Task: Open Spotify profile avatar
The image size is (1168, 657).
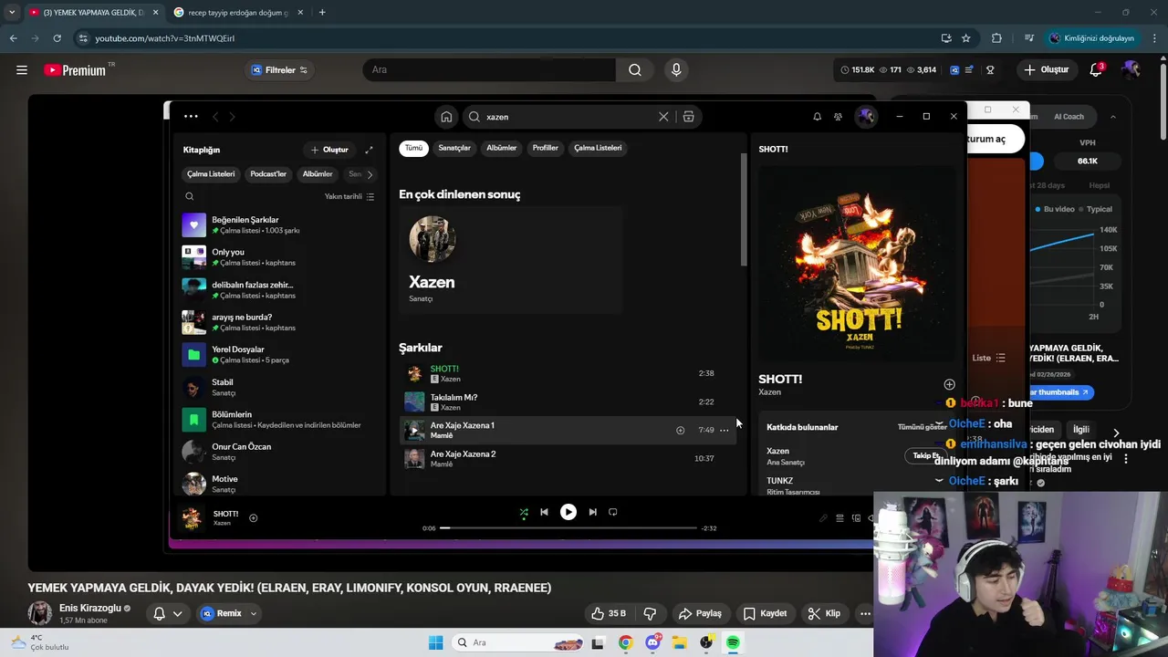Action: 865,116
